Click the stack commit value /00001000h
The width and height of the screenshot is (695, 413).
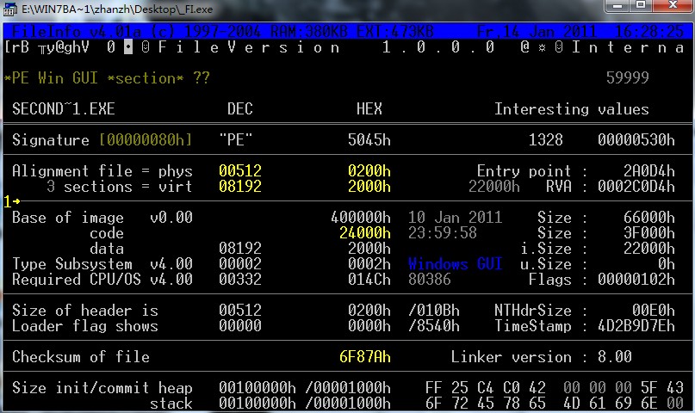(348, 404)
